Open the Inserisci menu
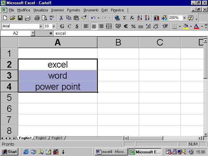 coord(58,10)
